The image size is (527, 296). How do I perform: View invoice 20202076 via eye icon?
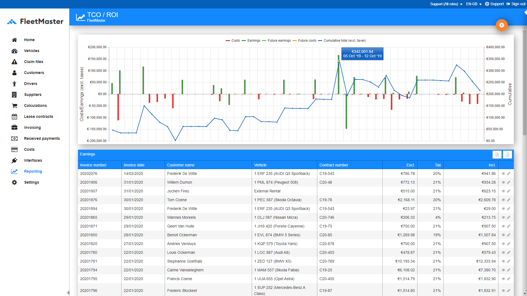click(503, 173)
